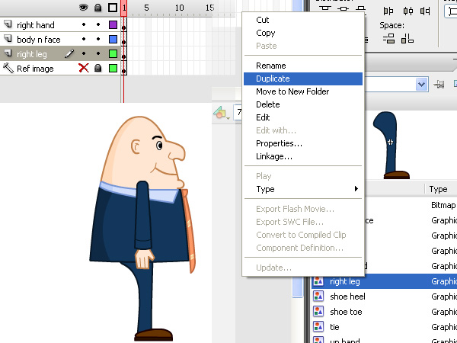Click graphic symbol icon next to shoe heel
The image size is (457, 343).
click(x=318, y=297)
